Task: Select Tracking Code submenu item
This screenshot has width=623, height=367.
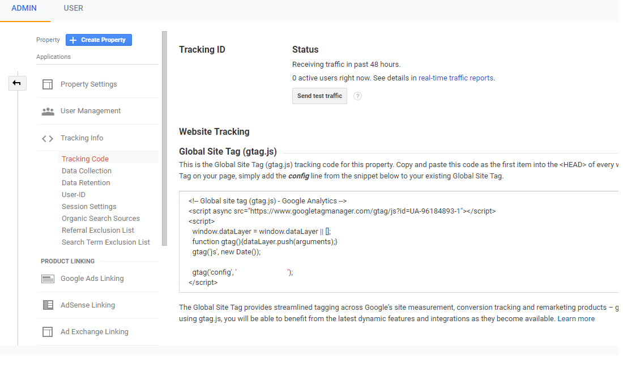Action: pos(85,159)
